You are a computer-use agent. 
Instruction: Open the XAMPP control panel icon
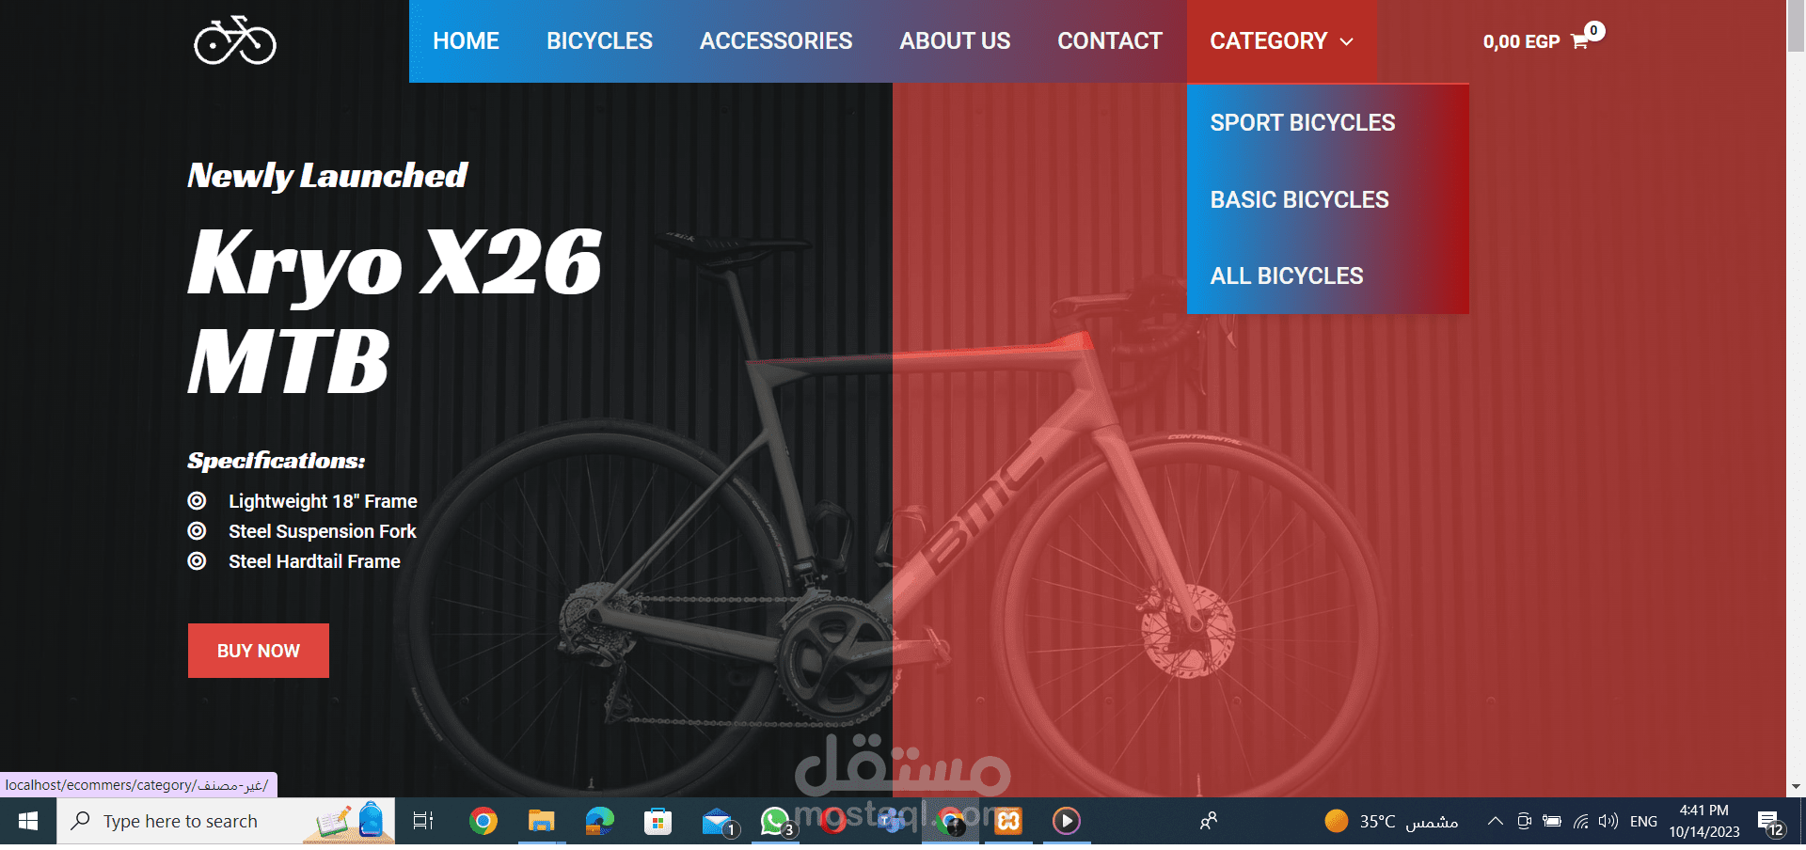click(1008, 822)
